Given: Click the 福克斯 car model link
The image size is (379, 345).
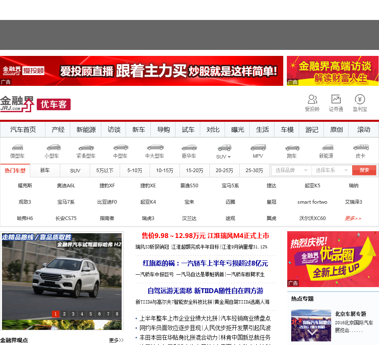Looking at the screenshot, I should pyautogui.click(x=25, y=186).
